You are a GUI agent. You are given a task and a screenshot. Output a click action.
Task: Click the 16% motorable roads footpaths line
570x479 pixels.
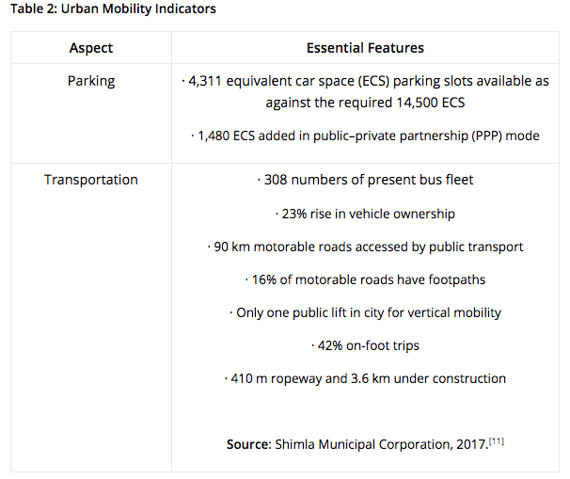click(365, 279)
